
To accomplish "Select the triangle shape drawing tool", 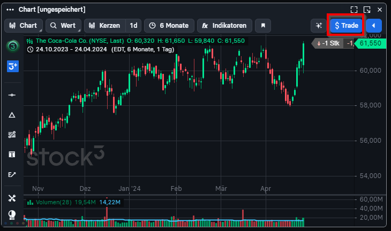I will point(12,115).
